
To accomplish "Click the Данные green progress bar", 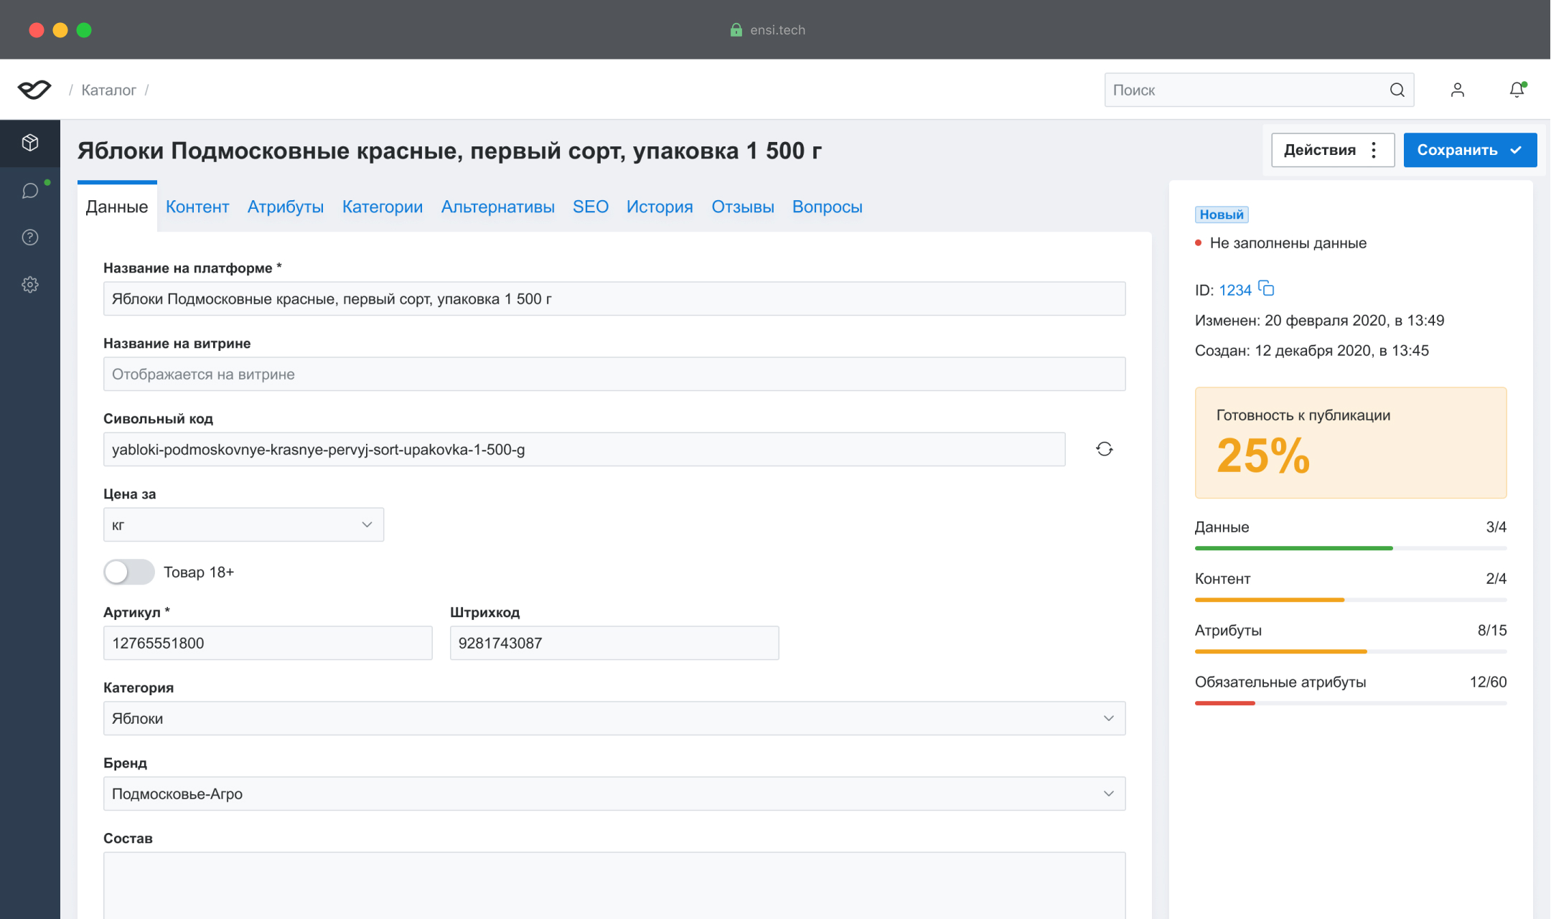I will click(x=1293, y=548).
